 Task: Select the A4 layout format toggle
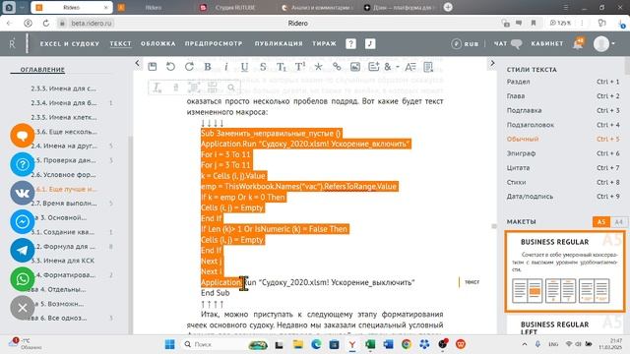618,222
